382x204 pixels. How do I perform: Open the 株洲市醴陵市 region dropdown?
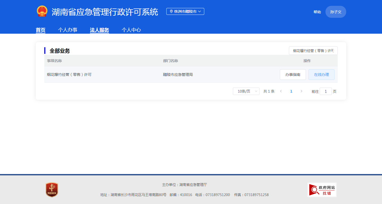(x=185, y=11)
